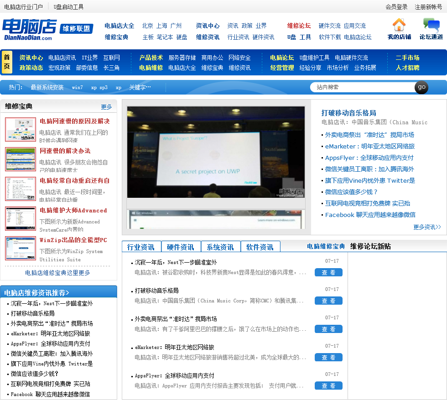
Task: Click the go search button
Action: 421,87
